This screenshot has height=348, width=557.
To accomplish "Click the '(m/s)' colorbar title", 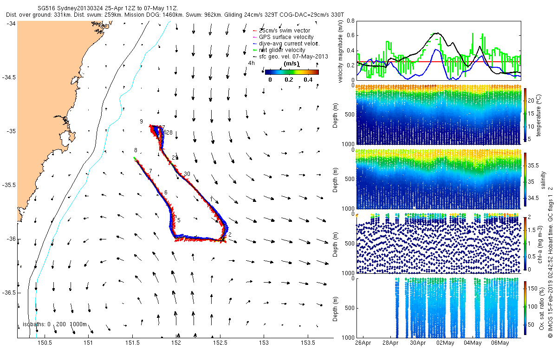I will point(291,64).
